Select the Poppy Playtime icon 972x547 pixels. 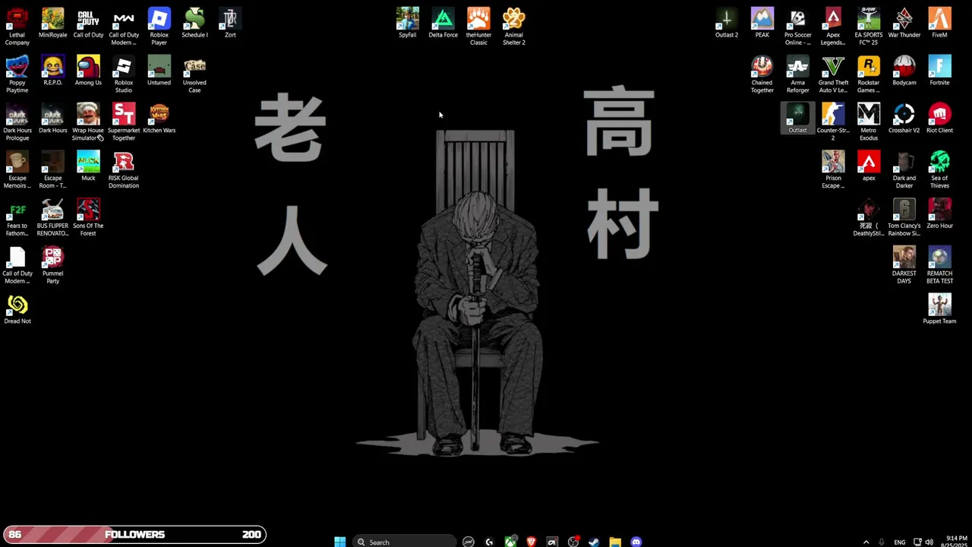17,74
